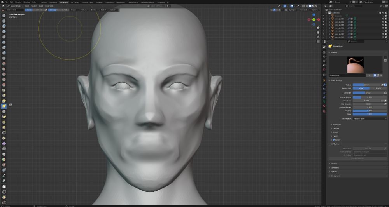Viewport: 389px width, 207px height.
Task: Select the topmost brush in the toolbar
Action: click(x=4, y=16)
